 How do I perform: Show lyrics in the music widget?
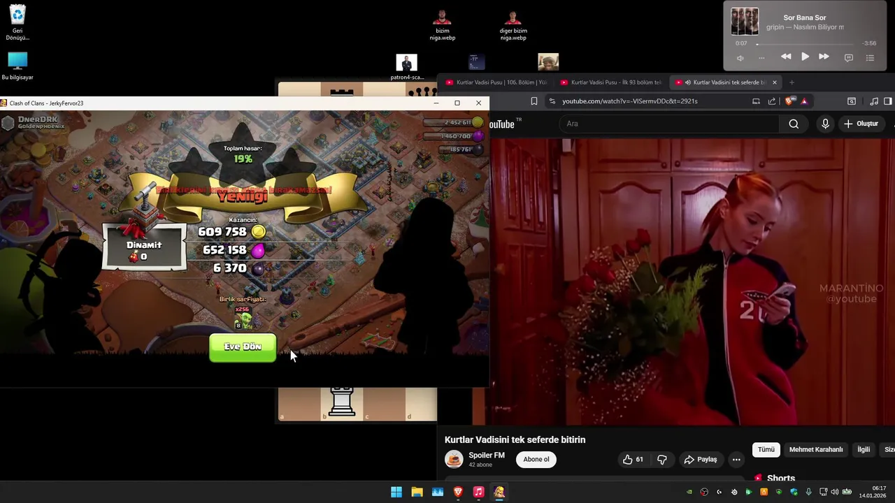pos(849,57)
